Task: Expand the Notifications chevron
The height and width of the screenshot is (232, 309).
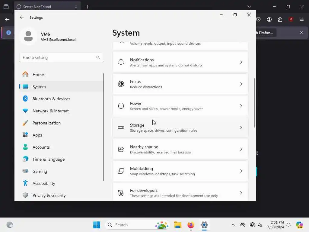Action: 241,62
